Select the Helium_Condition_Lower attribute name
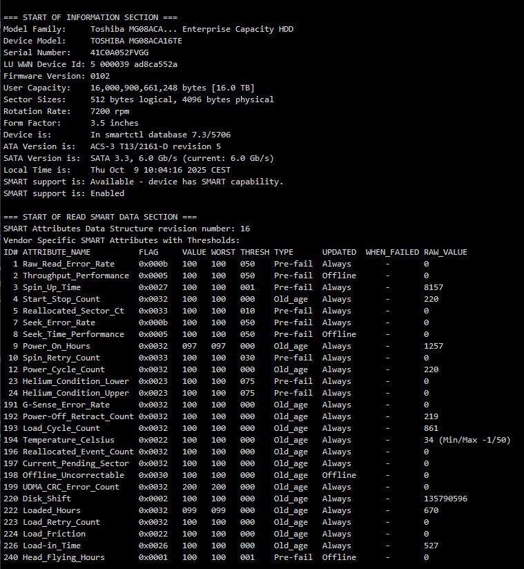The image size is (524, 569). (76, 381)
